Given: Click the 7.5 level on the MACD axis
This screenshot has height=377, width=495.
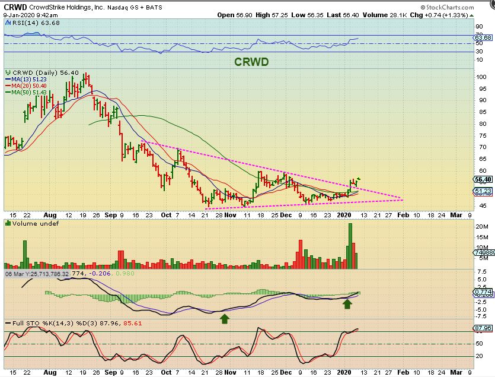Looking at the screenshot, I should tap(482, 272).
